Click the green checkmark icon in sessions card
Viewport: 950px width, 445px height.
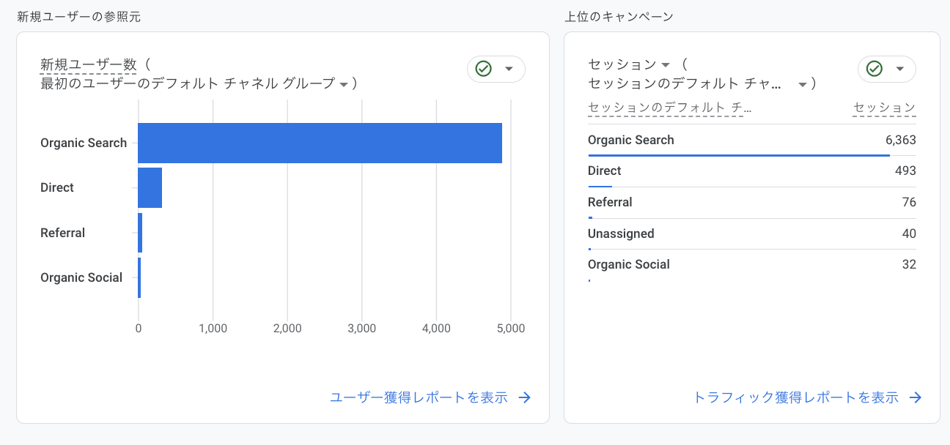(874, 69)
